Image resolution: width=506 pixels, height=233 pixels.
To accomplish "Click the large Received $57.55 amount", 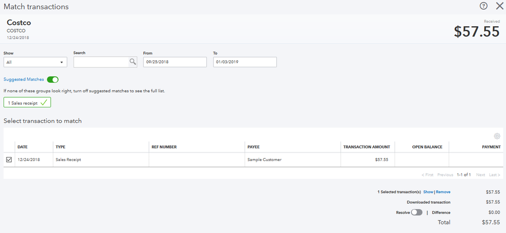I will (477, 31).
